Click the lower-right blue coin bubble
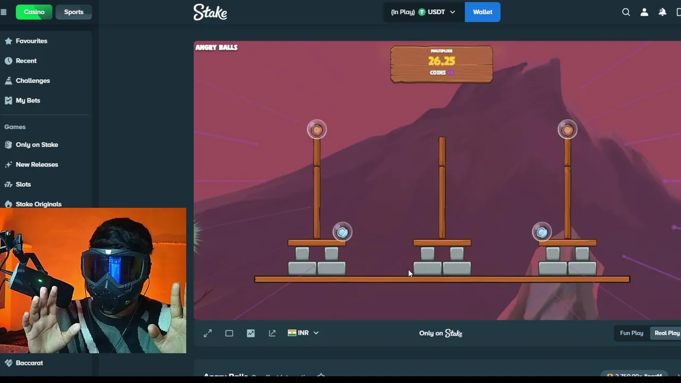The height and width of the screenshot is (383, 681). tap(542, 232)
